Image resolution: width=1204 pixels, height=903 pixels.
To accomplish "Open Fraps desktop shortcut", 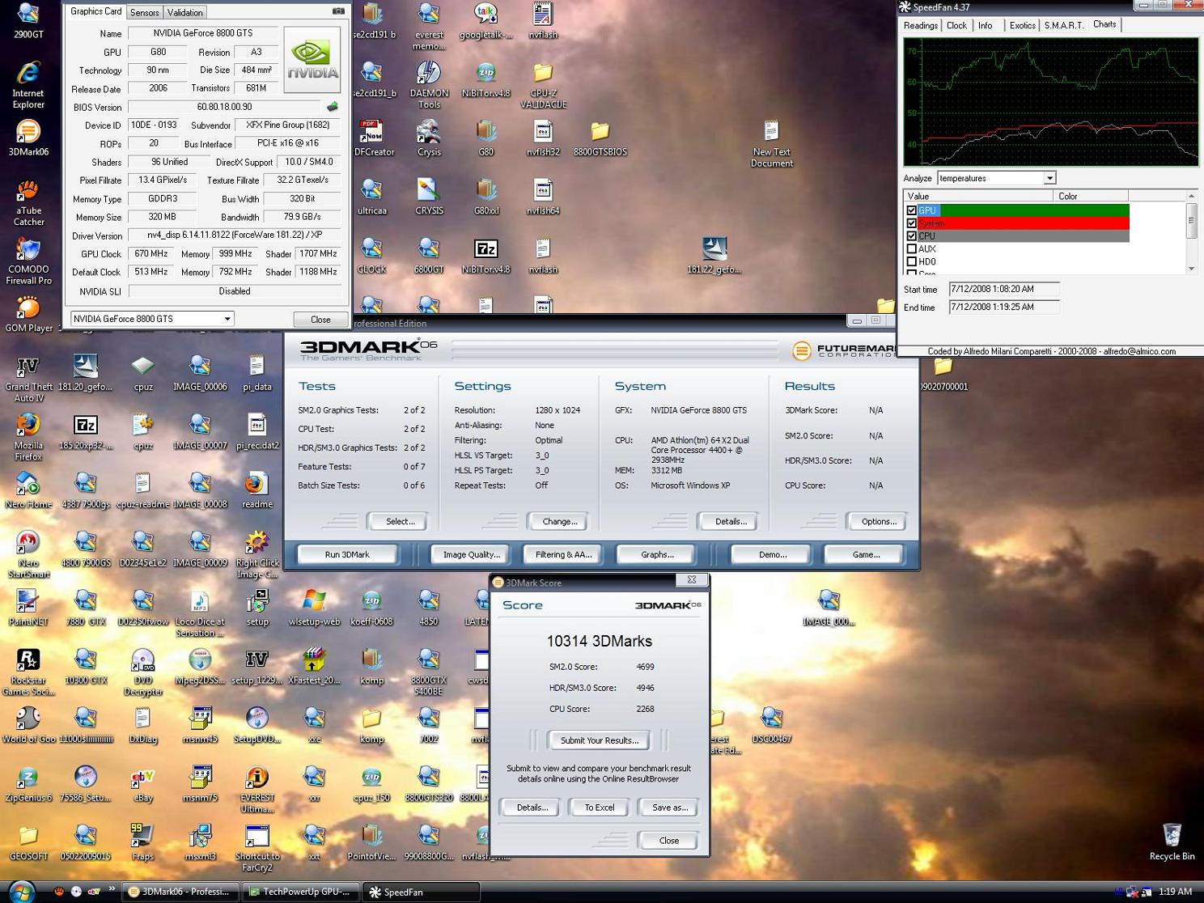I will tap(143, 842).
